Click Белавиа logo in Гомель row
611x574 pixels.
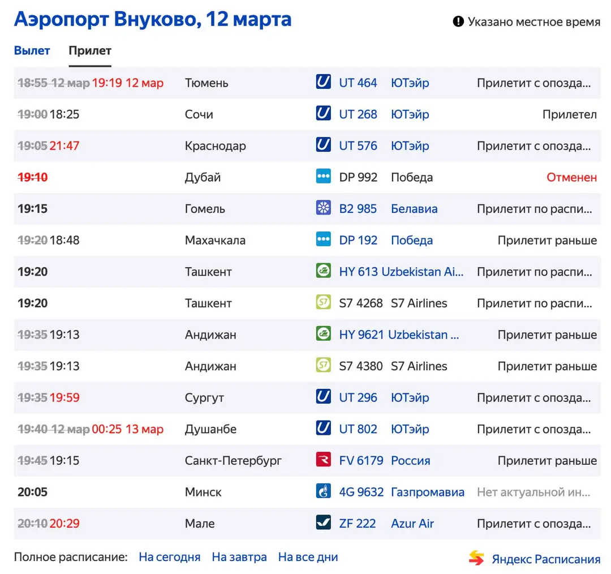pos(323,208)
